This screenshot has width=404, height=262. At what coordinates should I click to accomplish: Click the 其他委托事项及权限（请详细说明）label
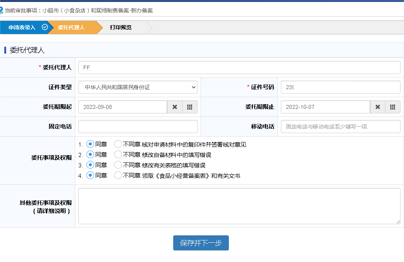click(46, 207)
